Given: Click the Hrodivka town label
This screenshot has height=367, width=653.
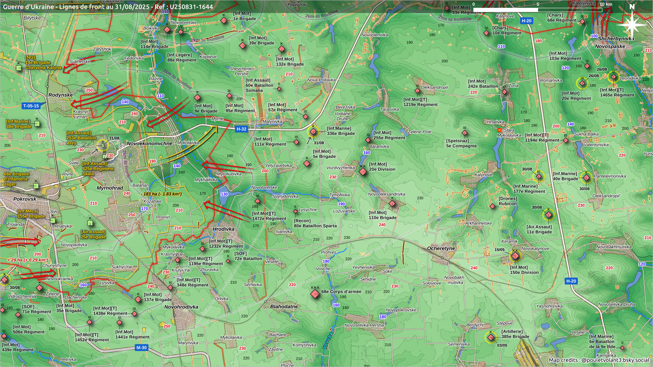Looking at the screenshot, I should click(x=223, y=229).
